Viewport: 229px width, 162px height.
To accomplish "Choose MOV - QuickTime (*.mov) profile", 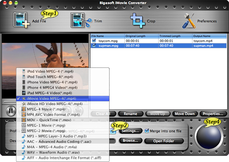I will pyautogui.click(x=63, y=120).
